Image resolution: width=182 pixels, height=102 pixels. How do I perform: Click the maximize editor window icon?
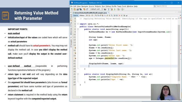pos(181,12)
